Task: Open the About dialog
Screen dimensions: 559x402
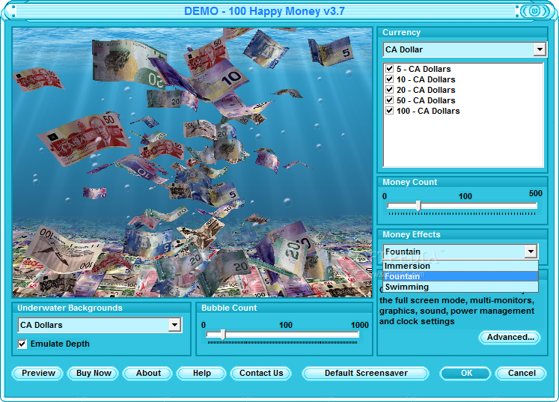Action: (148, 373)
